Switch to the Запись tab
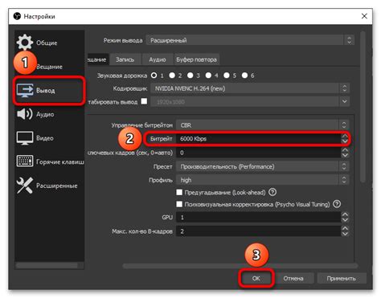Viewport: 381px width, 298px height. [x=125, y=59]
